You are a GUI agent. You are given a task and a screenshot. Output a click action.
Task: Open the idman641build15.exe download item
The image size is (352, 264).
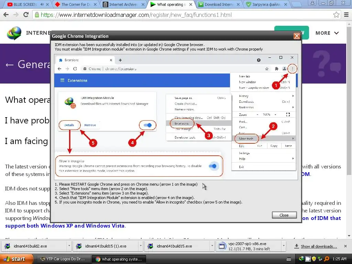pos(177,246)
